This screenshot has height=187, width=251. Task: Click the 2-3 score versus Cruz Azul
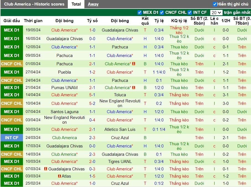click(92, 137)
